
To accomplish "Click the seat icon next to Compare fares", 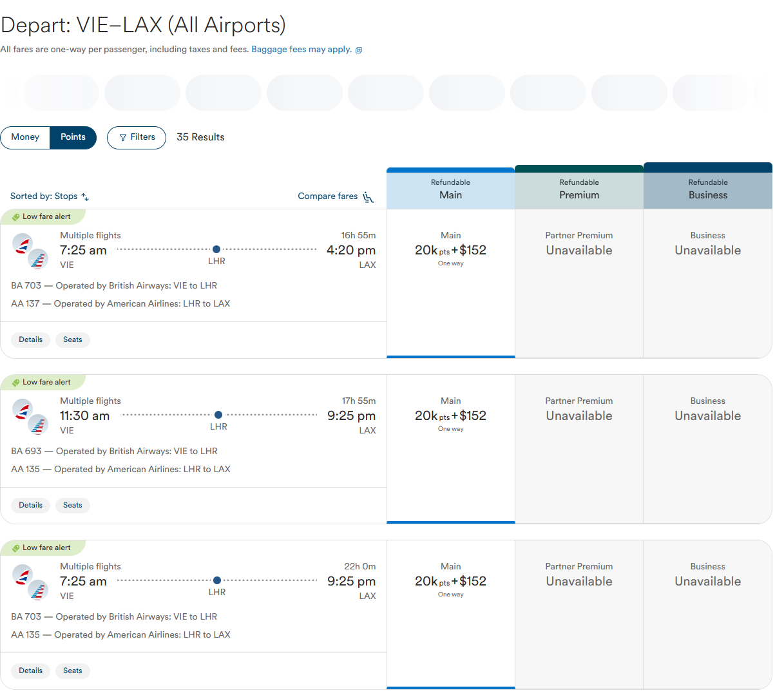I will [x=368, y=197].
